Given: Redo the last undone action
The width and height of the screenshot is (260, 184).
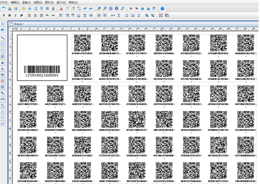Looking at the screenshot, I should pyautogui.click(x=91, y=9).
